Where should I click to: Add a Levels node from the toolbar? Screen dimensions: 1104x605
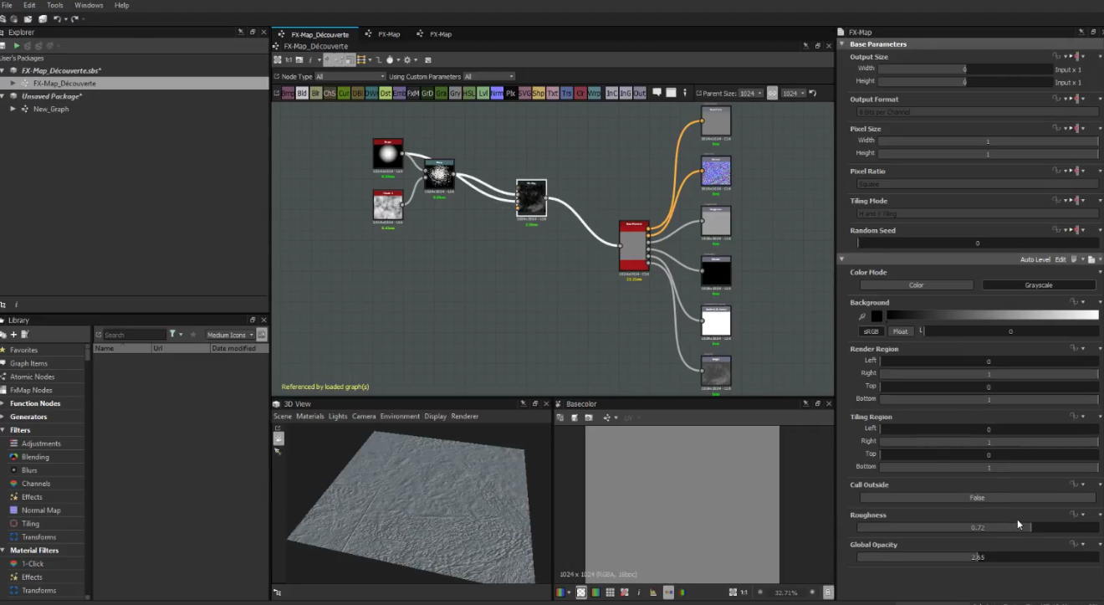tap(483, 93)
